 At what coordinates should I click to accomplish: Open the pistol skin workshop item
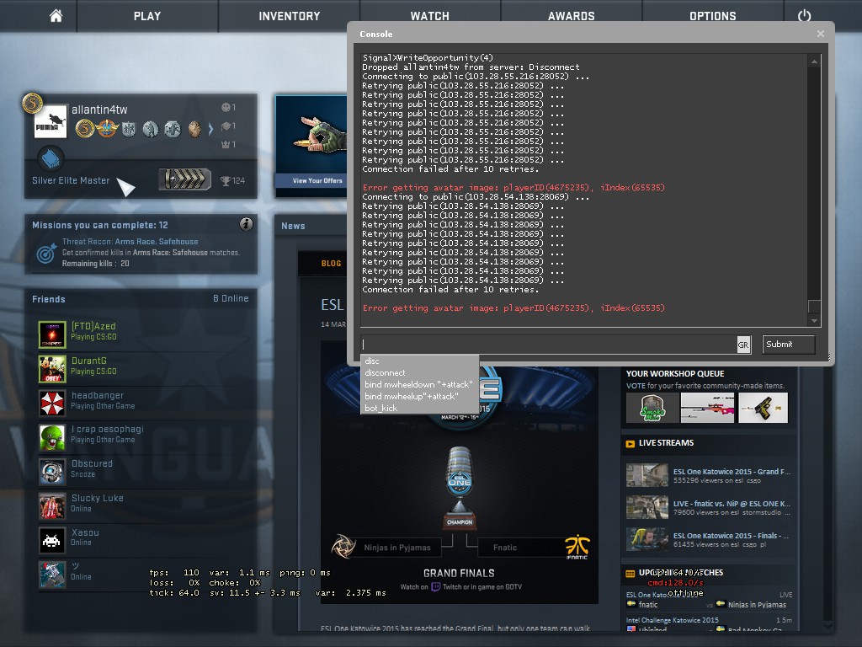tap(763, 408)
